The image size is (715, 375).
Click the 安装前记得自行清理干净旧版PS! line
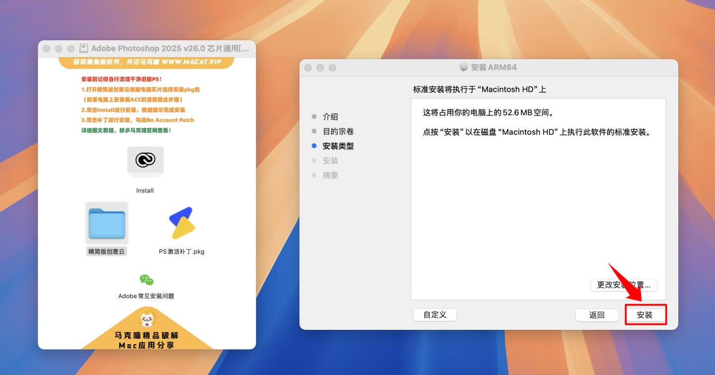pyautogui.click(x=122, y=79)
